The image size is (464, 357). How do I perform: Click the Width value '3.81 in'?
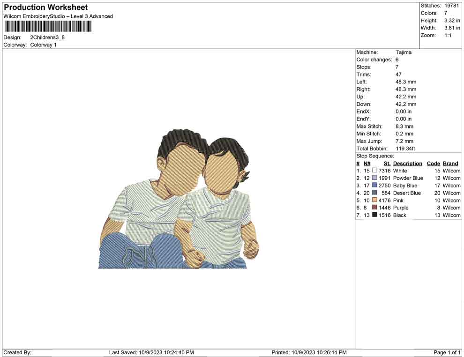click(x=452, y=28)
